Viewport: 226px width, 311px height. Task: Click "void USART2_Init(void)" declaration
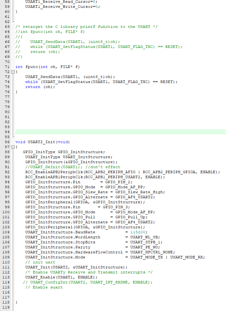point(43,142)
